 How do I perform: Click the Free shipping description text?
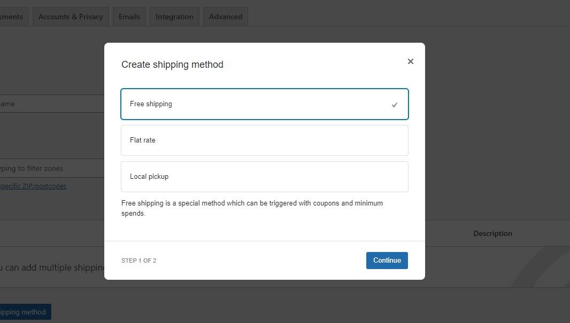click(252, 208)
